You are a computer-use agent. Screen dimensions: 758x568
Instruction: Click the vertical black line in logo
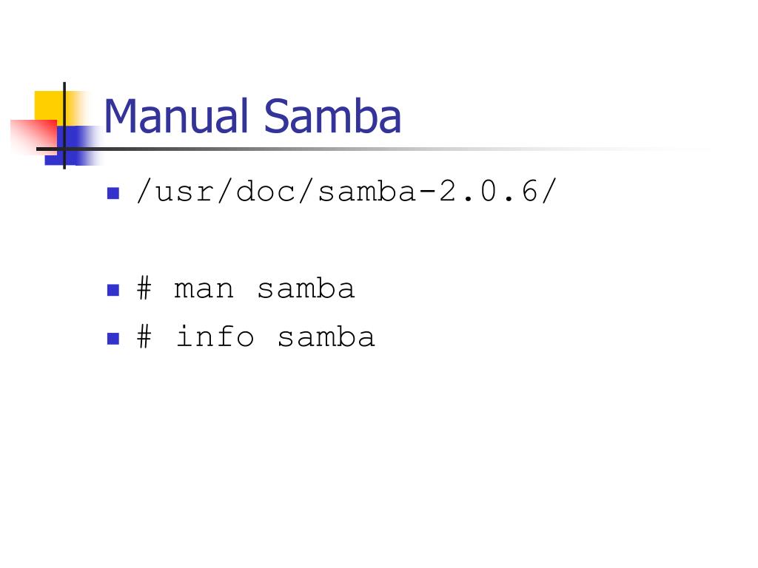click(x=64, y=126)
